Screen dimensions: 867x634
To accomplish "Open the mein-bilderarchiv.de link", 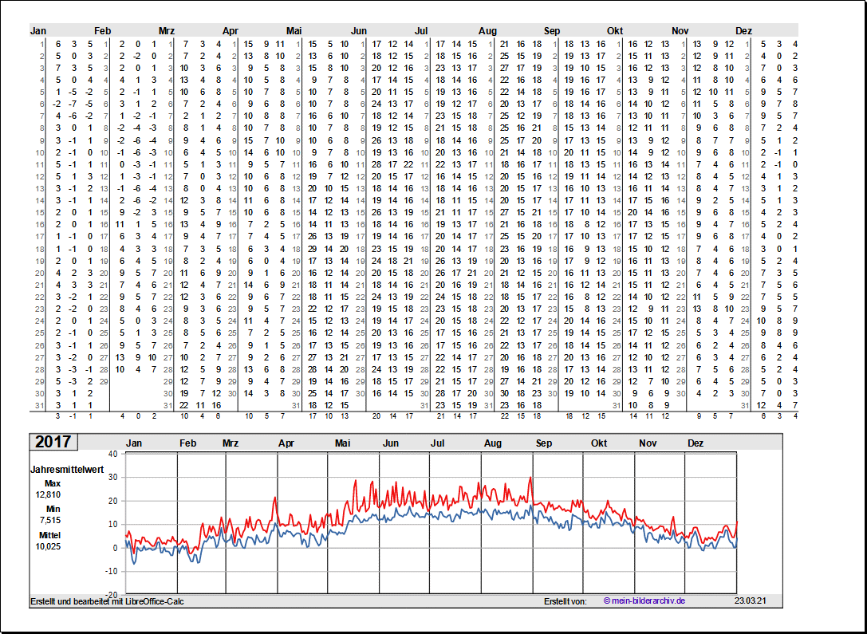I will tap(644, 601).
